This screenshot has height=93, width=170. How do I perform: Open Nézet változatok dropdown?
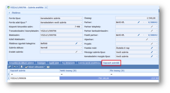(35, 67)
